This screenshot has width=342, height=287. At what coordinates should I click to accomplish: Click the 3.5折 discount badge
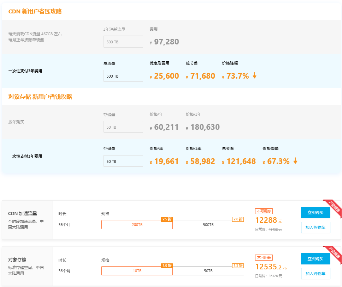(x=167, y=265)
